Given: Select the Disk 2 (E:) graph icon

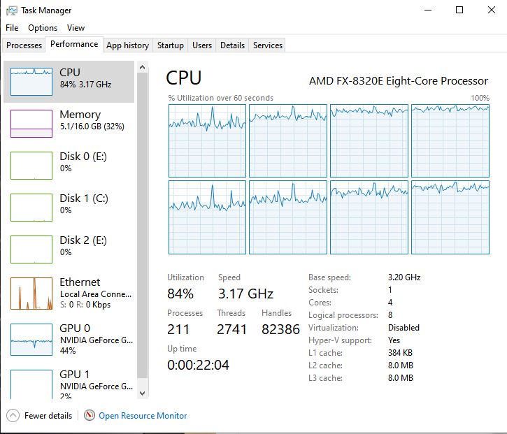Looking at the screenshot, I should (31, 249).
